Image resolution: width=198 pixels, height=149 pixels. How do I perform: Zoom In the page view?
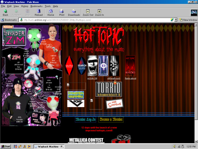pyautogui.click(x=99, y=13)
